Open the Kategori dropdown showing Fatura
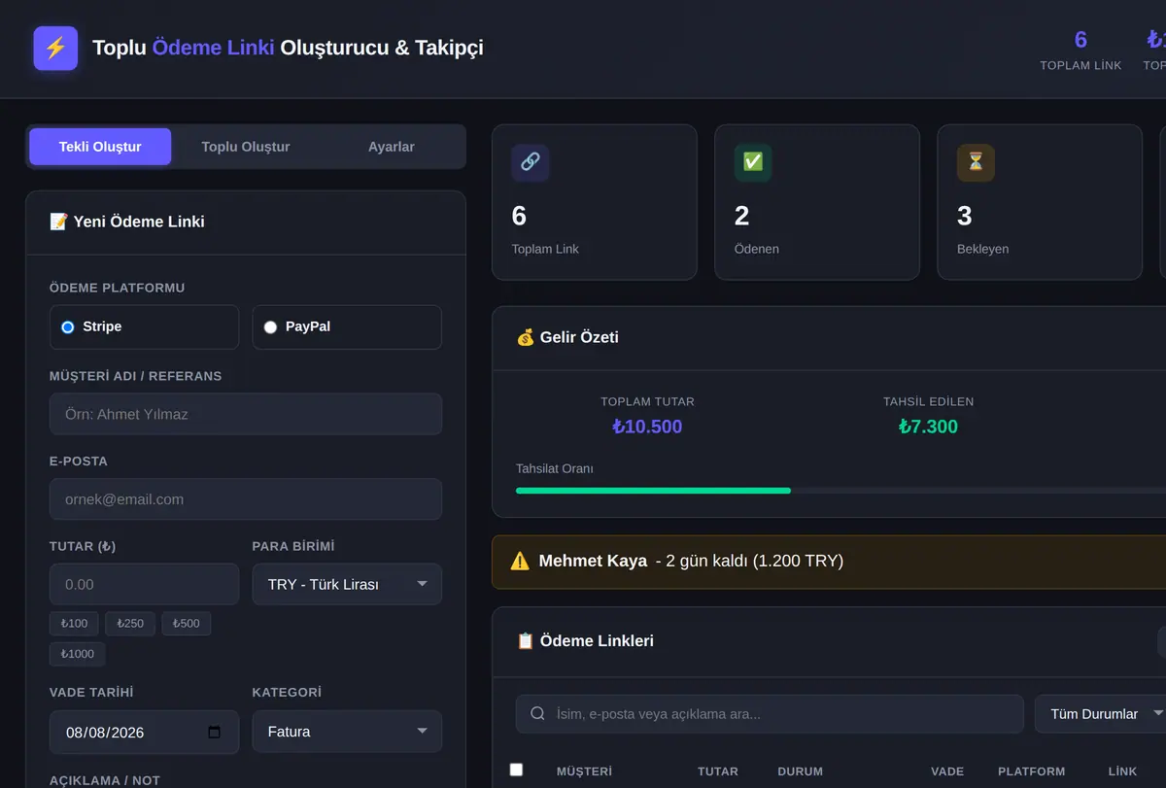This screenshot has width=1166, height=788. click(347, 732)
